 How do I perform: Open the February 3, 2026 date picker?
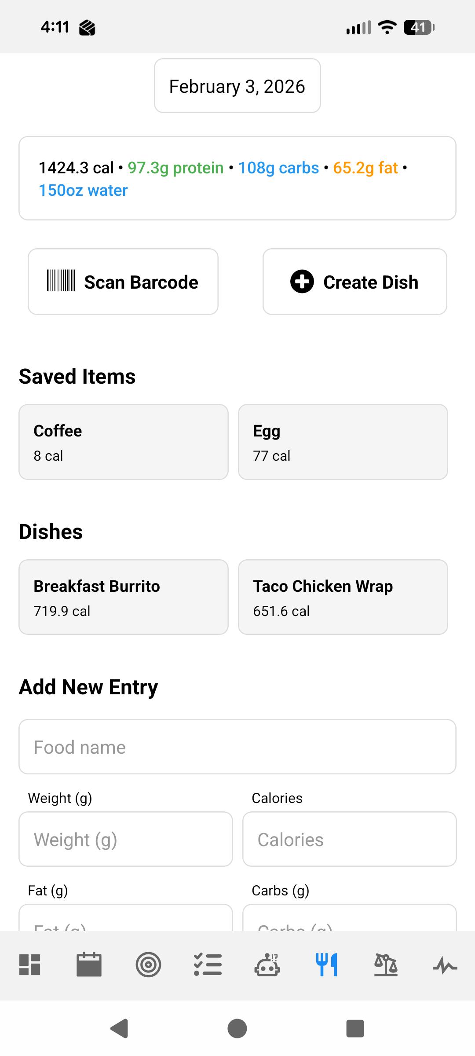coord(237,86)
